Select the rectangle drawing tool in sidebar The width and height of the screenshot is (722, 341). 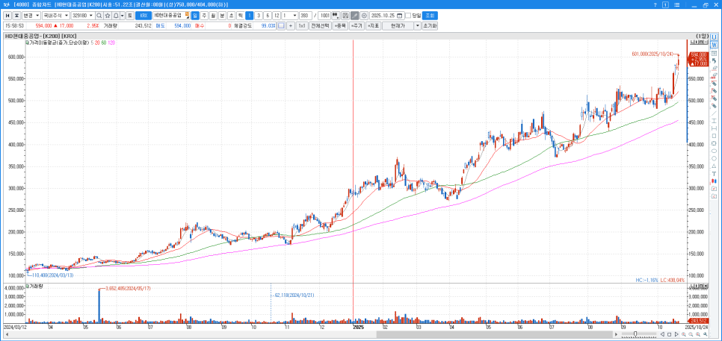coord(714,135)
